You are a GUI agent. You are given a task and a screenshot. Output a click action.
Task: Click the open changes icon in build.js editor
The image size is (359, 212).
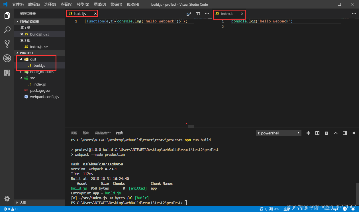point(189,14)
